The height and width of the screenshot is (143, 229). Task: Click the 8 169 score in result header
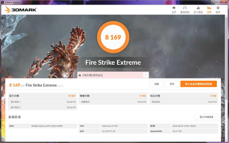(x=15, y=85)
